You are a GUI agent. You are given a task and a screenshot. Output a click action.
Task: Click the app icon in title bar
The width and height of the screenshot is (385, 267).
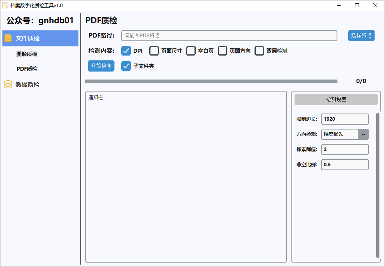click(x=5, y=5)
